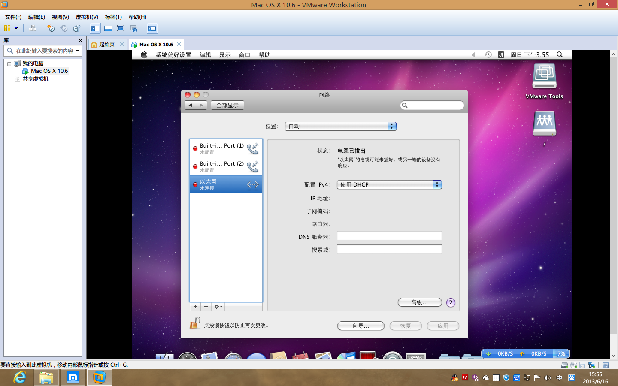This screenshot has height=386, width=618.
Task: Click the 搜索域 input field
Action: point(389,249)
